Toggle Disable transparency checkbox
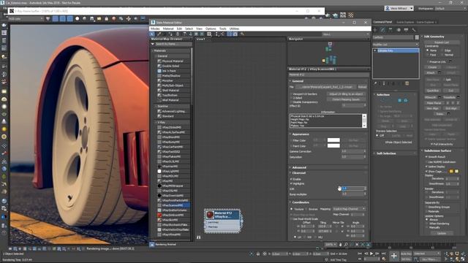 pyautogui.click(x=291, y=102)
